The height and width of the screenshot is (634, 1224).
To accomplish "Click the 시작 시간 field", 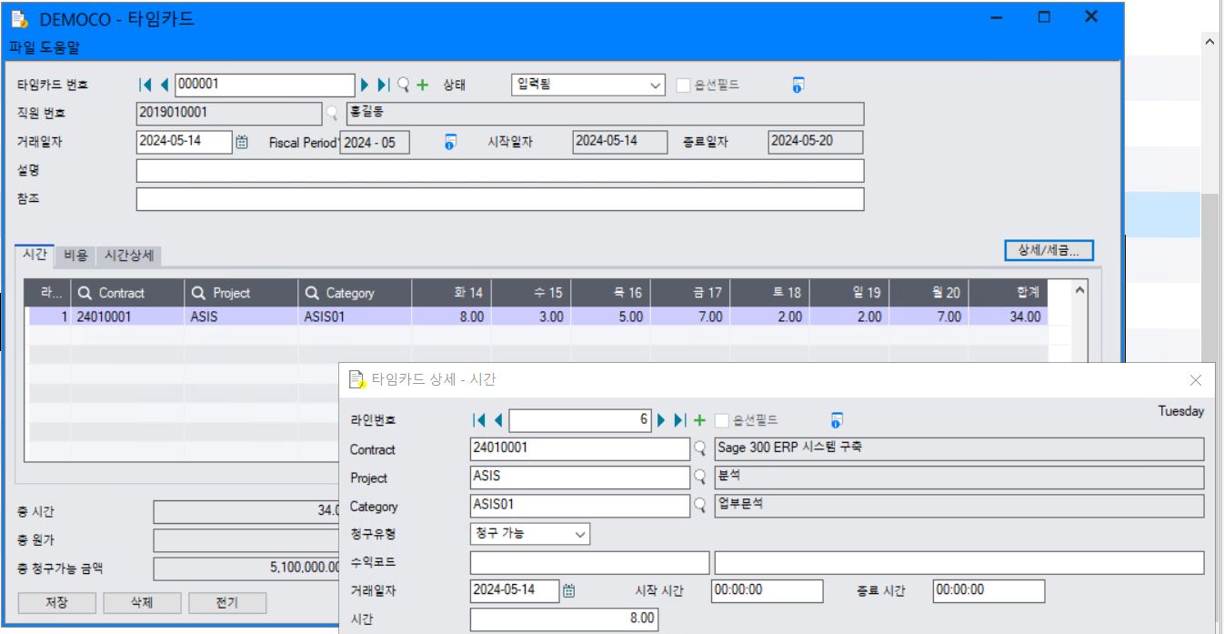I will (x=767, y=591).
